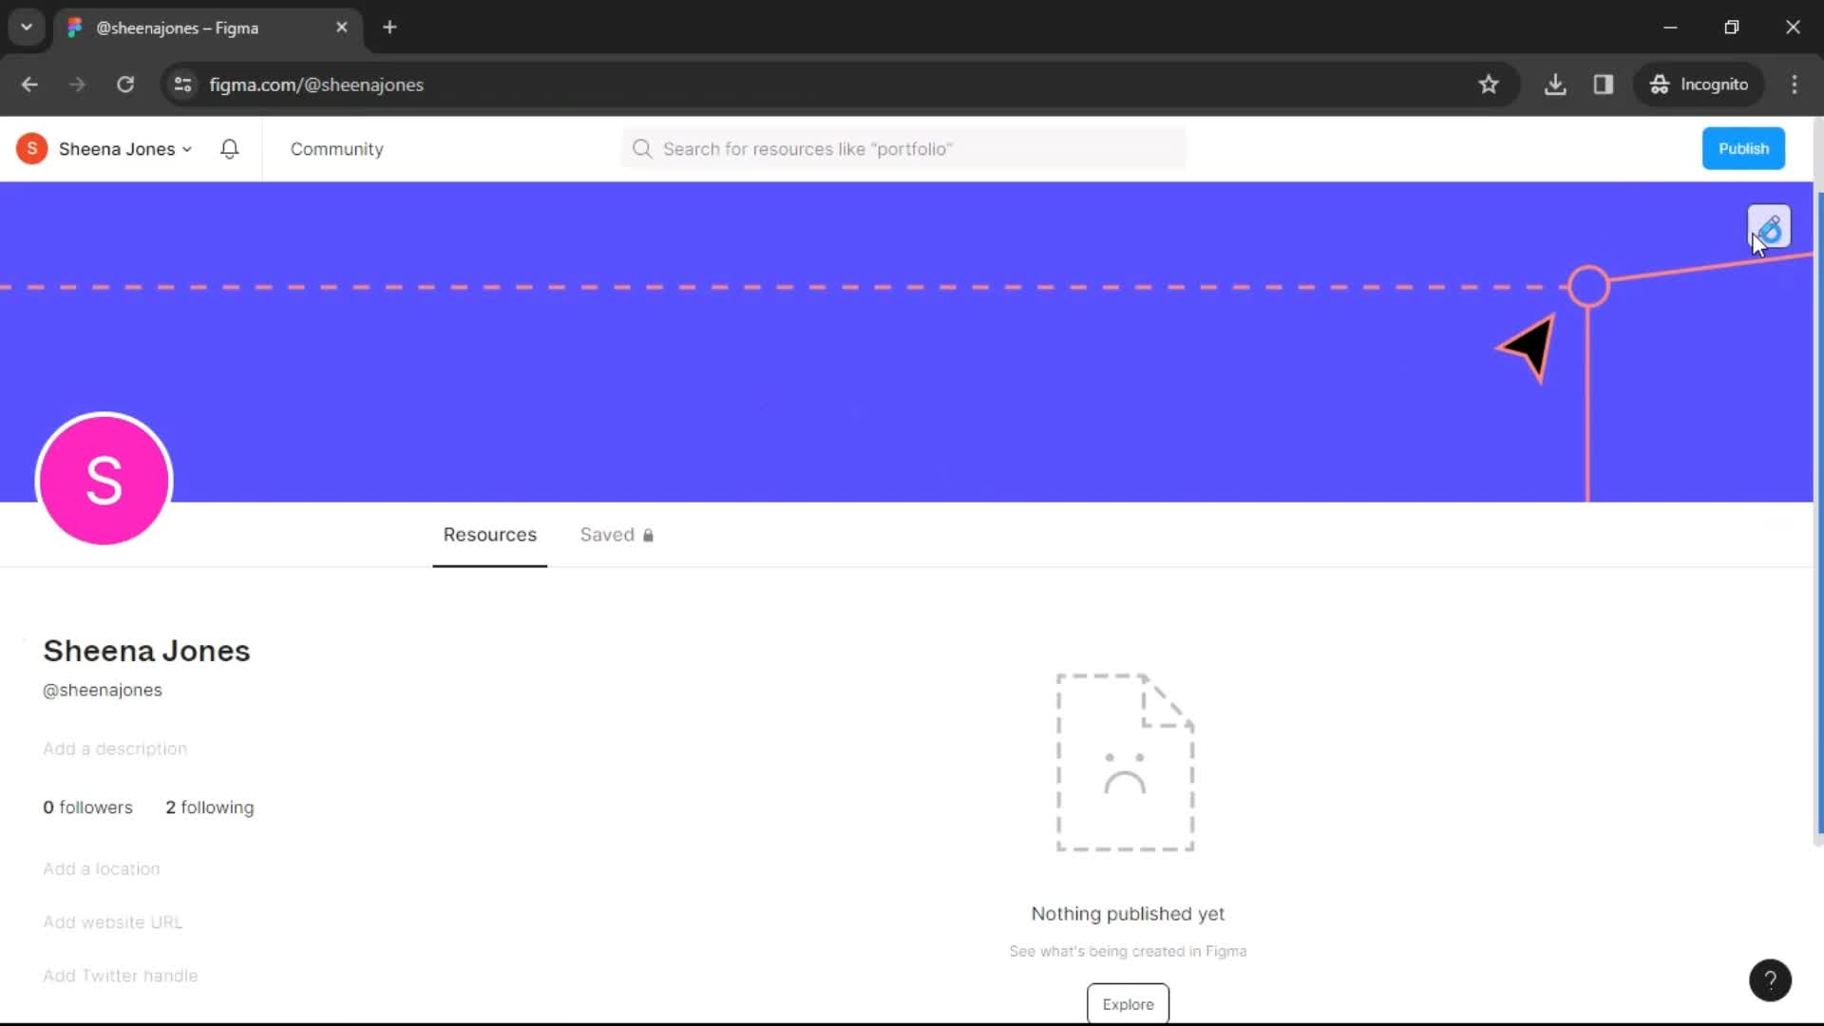The height and width of the screenshot is (1026, 1824).
Task: Click the Figma logo favicon in tab
Action: [74, 28]
